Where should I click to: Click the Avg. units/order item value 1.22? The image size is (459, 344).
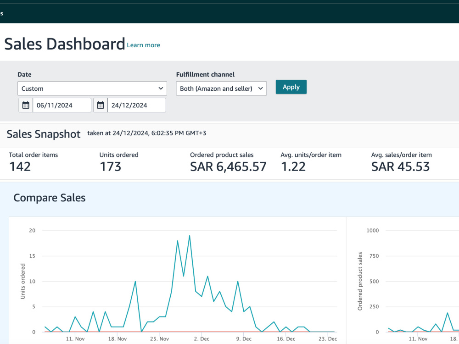pos(293,167)
